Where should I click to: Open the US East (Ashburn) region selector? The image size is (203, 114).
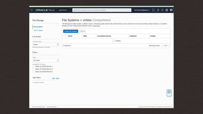pyautogui.click(x=142, y=10)
